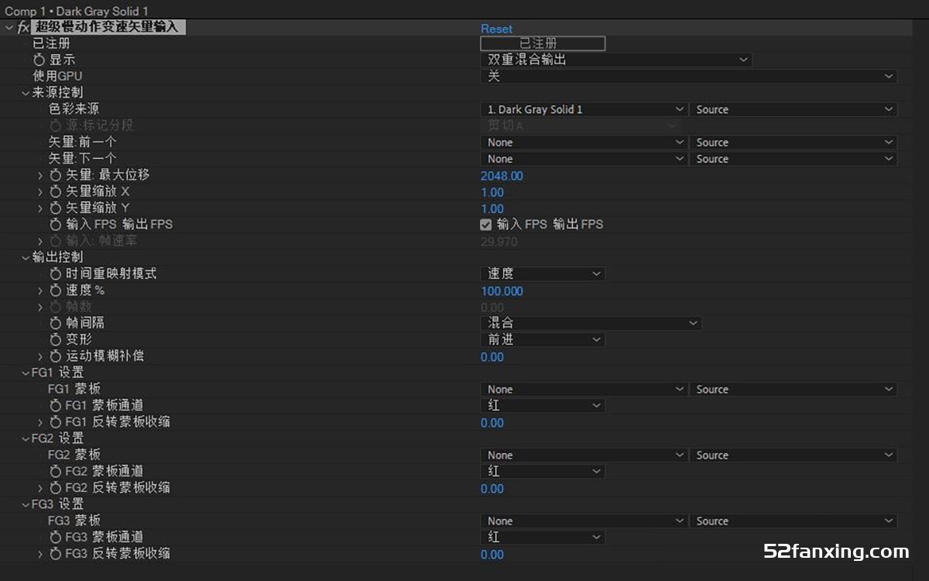Open 时间重映射模式 dropdown showing 速度
929x581 pixels.
pos(543,273)
